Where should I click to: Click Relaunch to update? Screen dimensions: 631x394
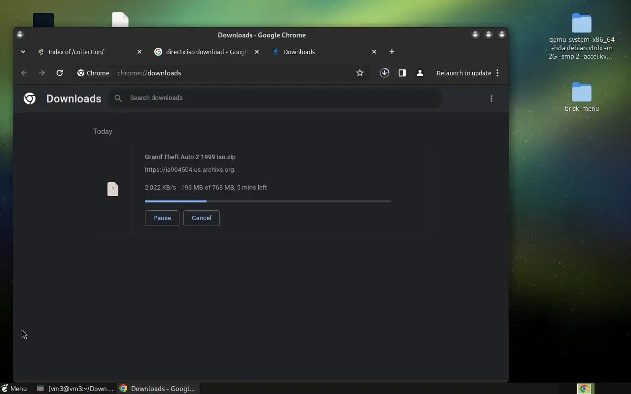click(464, 73)
